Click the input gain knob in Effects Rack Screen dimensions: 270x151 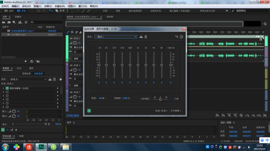(14, 111)
